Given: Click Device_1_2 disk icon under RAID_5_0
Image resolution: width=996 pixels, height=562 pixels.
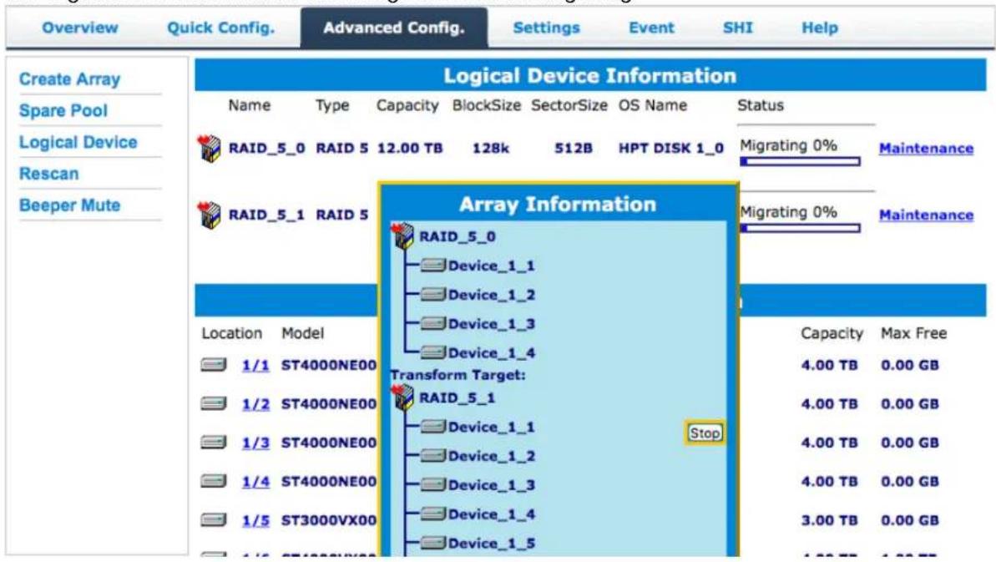Looking at the screenshot, I should (432, 294).
